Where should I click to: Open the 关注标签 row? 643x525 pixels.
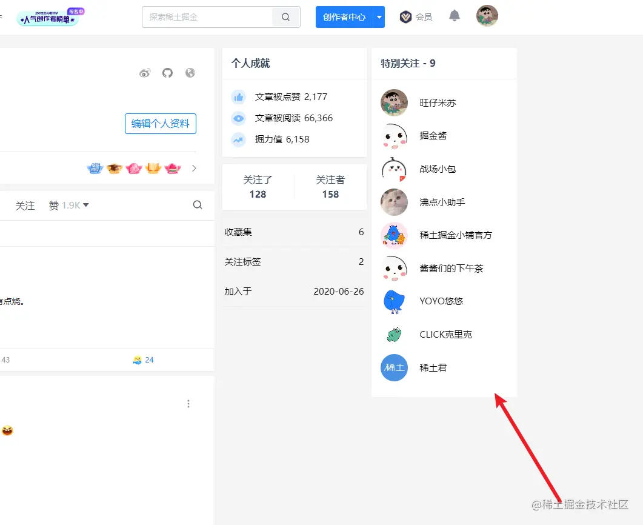[x=294, y=262]
